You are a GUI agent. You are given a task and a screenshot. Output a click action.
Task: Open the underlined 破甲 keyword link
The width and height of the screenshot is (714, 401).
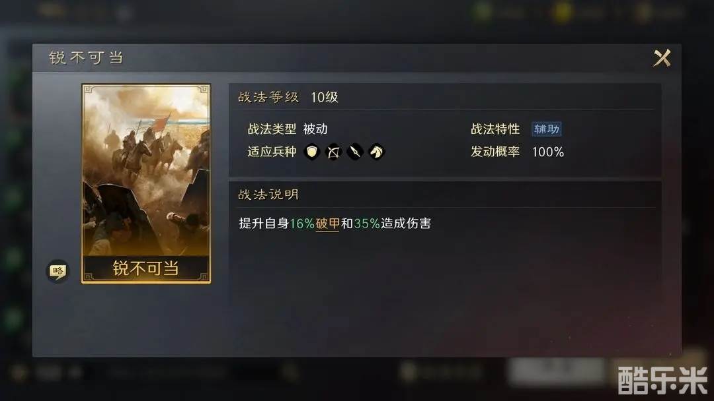click(328, 224)
